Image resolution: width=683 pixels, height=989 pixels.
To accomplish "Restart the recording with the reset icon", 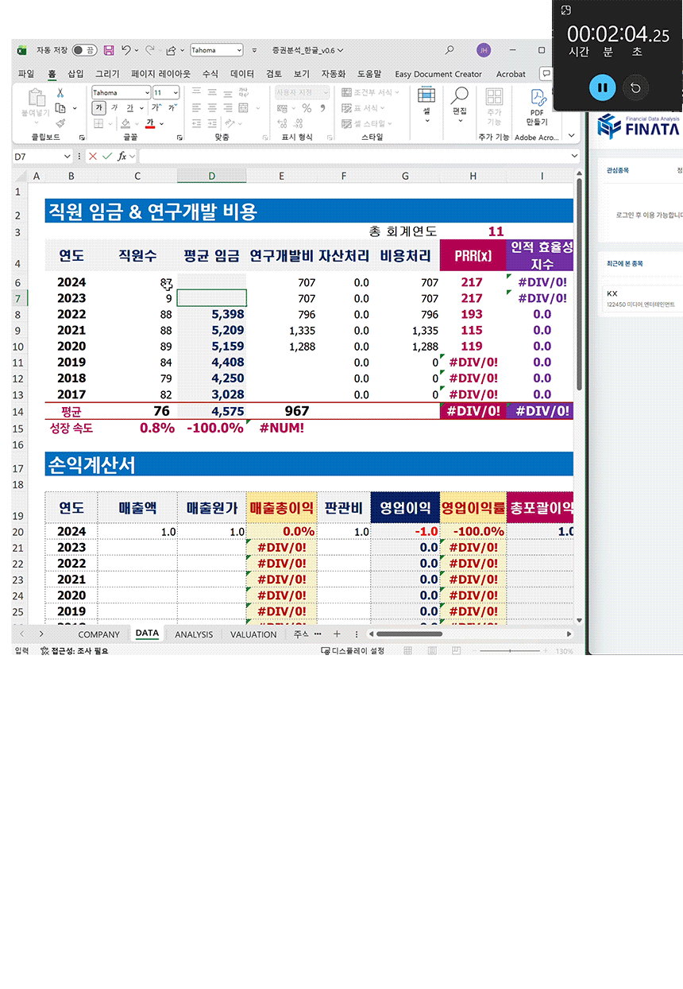I will [x=635, y=87].
